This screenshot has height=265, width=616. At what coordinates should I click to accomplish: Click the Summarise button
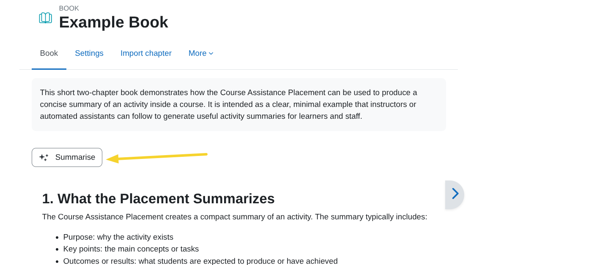[67, 157]
